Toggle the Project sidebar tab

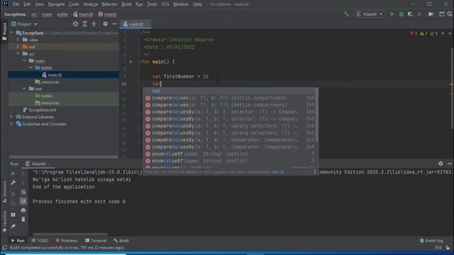(4, 31)
